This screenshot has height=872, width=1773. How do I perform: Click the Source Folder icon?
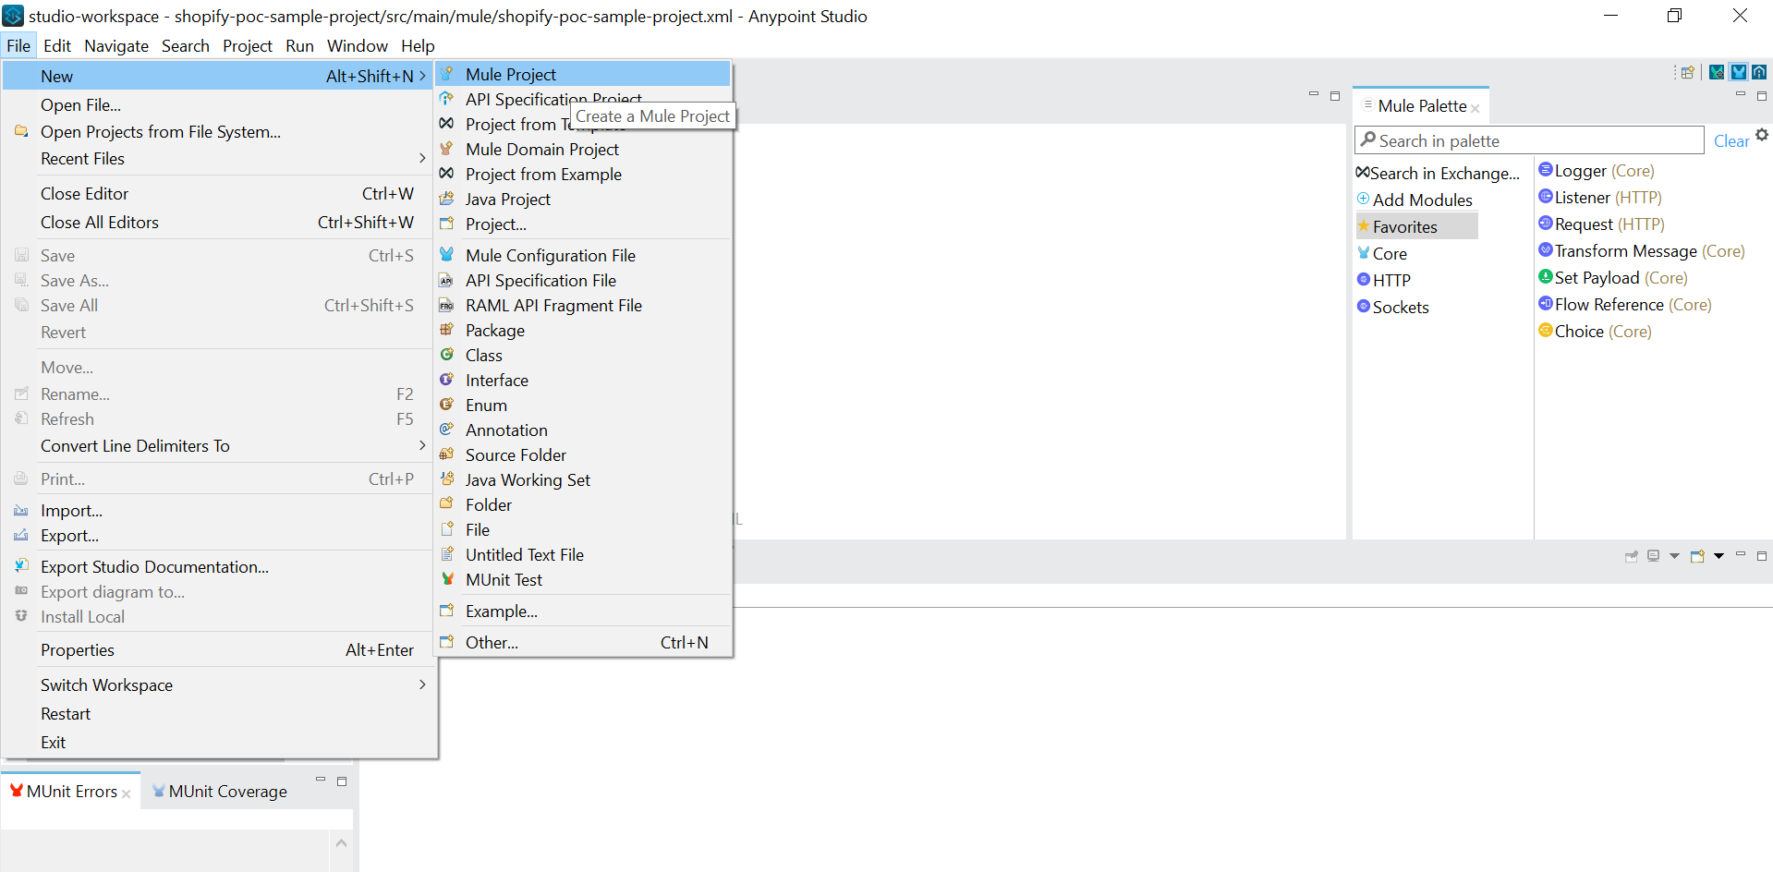coord(447,454)
